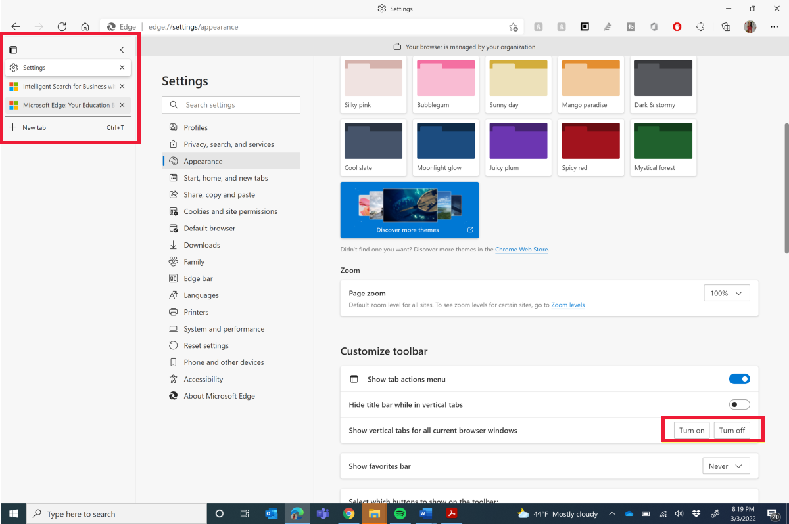This screenshot has height=524, width=789.
Task: Select Downloads in the settings sidebar
Action: [201, 244]
